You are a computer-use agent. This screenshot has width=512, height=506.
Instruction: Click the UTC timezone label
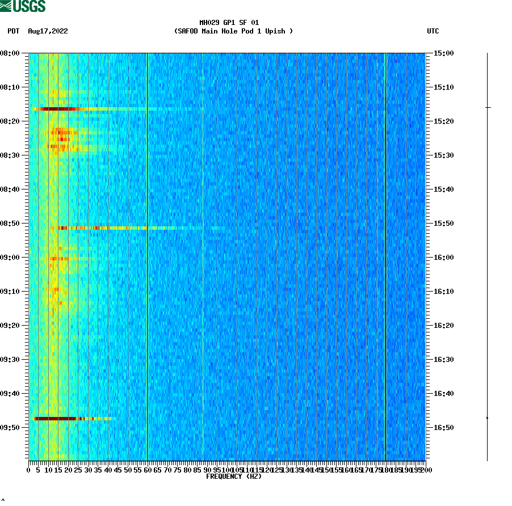434,32
